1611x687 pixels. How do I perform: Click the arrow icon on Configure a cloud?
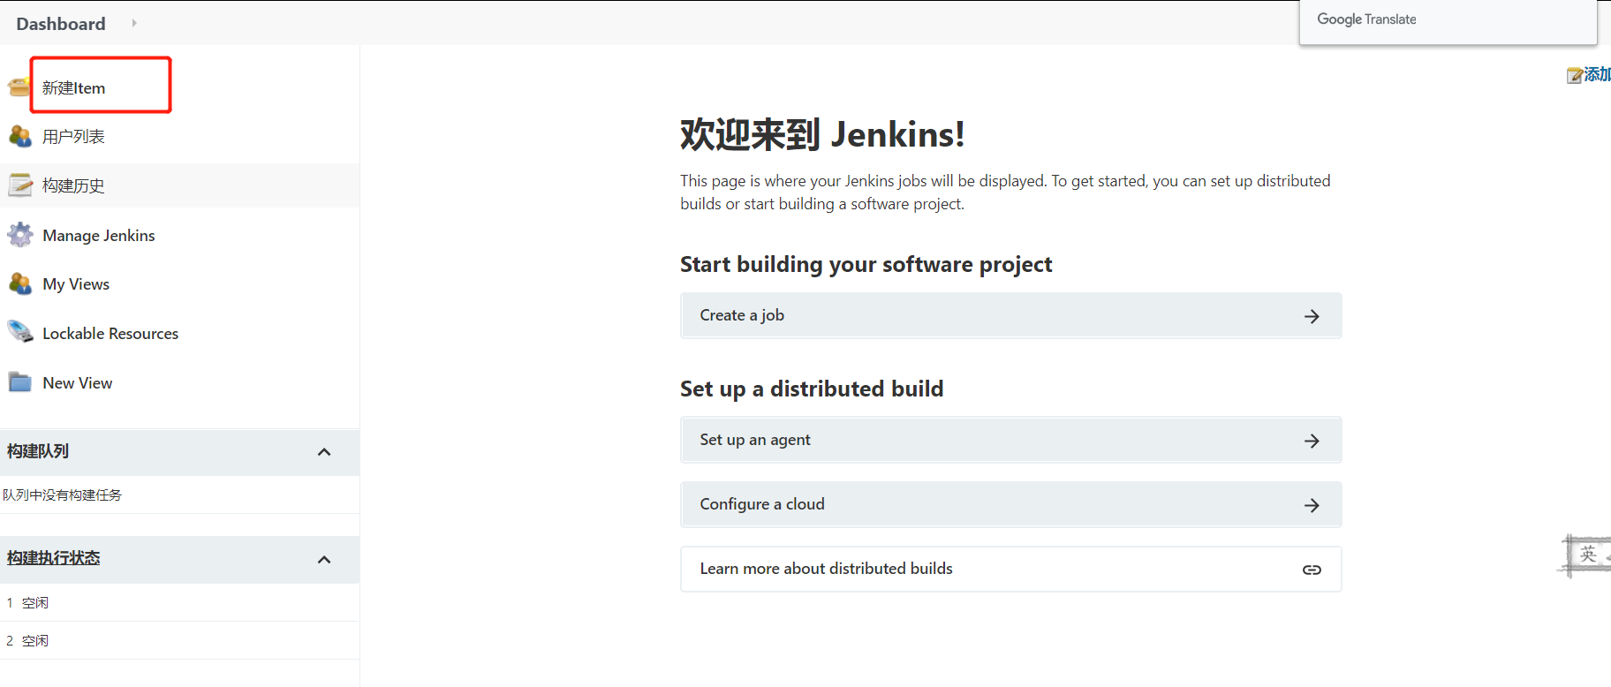[x=1312, y=505]
